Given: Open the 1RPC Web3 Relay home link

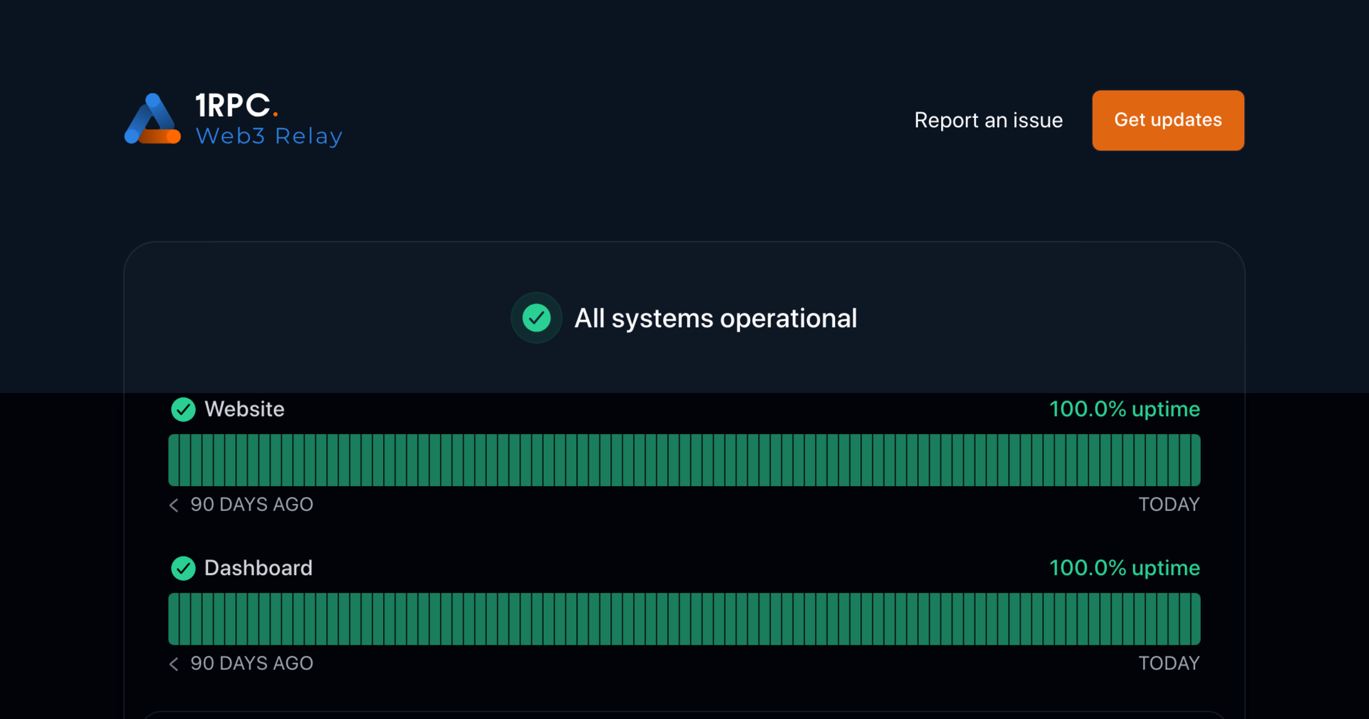Looking at the screenshot, I should click(233, 119).
